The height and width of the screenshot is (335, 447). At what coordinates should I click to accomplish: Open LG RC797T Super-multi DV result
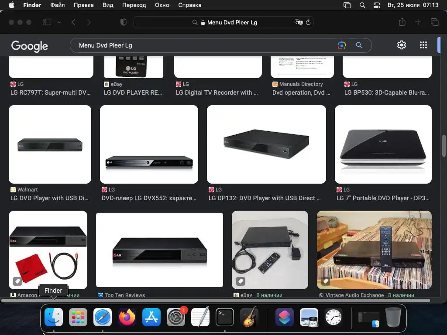51,92
